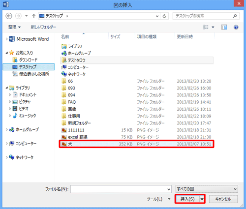The height and width of the screenshot is (209, 246).
Task: Sort by the 名前 column header
Action: (x=65, y=36)
